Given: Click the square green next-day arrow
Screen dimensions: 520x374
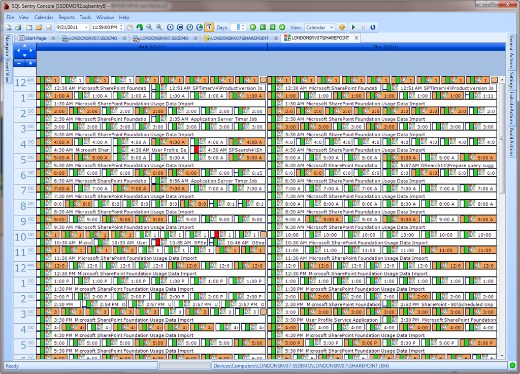Looking at the screenshot, I should tap(272, 27).
